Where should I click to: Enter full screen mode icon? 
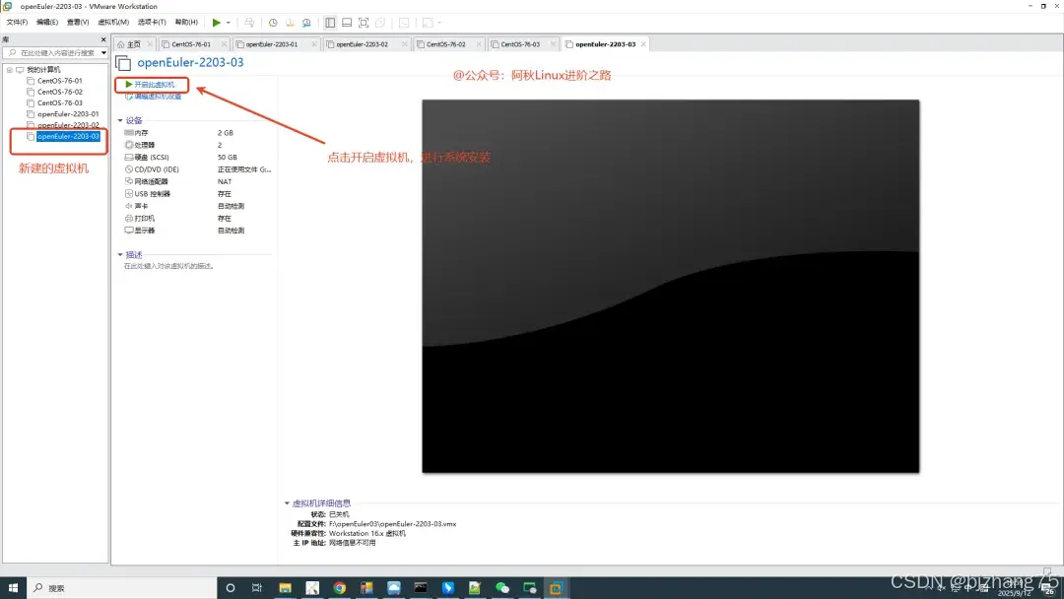364,23
